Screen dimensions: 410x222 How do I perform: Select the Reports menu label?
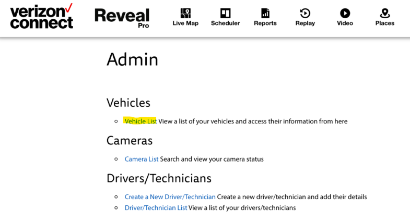point(265,23)
